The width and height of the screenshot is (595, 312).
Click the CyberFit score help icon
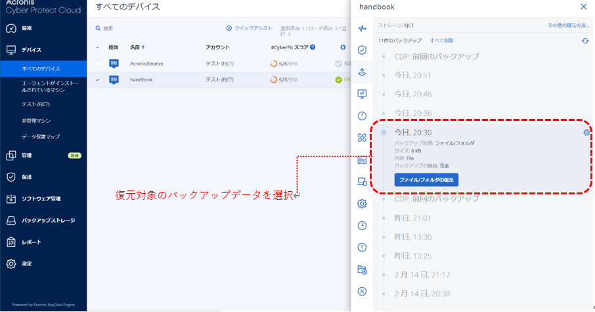point(313,47)
